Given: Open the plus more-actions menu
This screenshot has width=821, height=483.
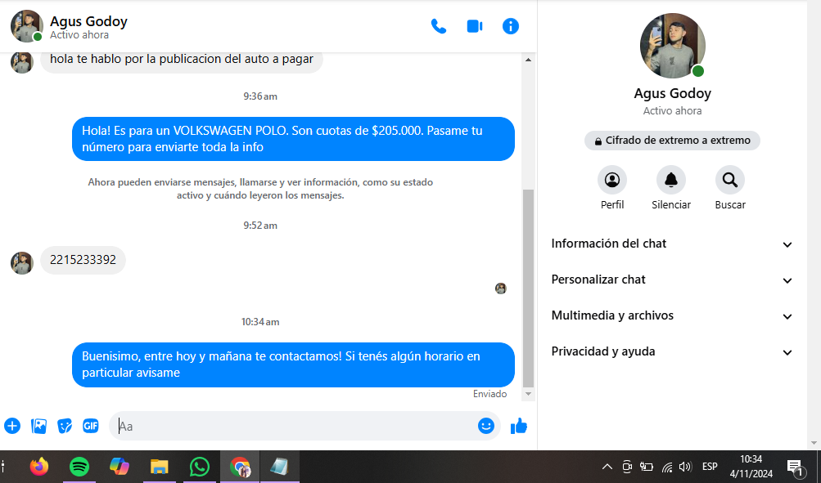Looking at the screenshot, I should (12, 426).
